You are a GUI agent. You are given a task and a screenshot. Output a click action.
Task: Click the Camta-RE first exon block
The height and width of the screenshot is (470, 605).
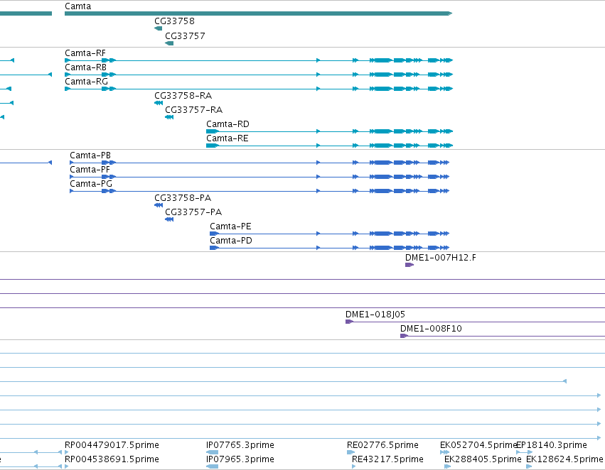point(213,146)
